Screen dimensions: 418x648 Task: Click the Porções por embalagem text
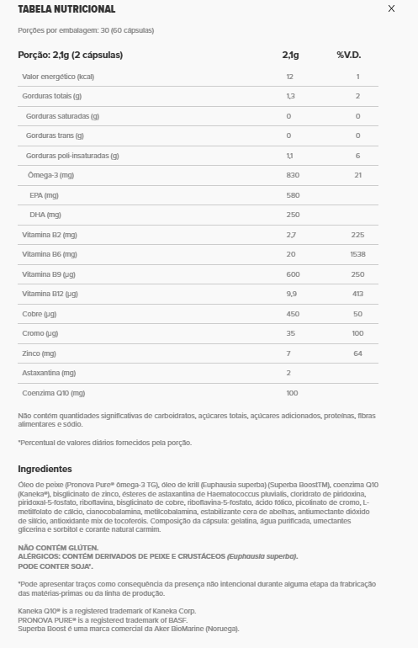(86, 30)
